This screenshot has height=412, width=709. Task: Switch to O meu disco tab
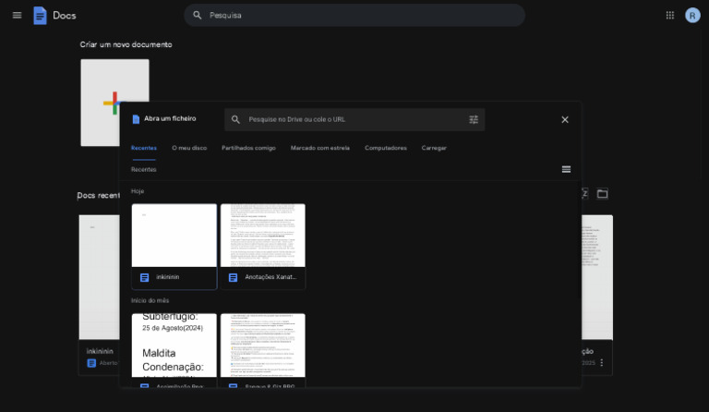click(x=189, y=148)
